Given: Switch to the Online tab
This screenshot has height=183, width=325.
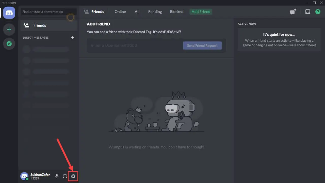Looking at the screenshot, I should click(x=120, y=12).
